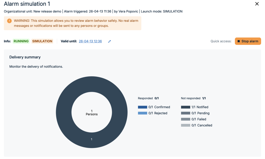Click the Delivery summary heading
This screenshot has height=159, width=265.
point(25,57)
